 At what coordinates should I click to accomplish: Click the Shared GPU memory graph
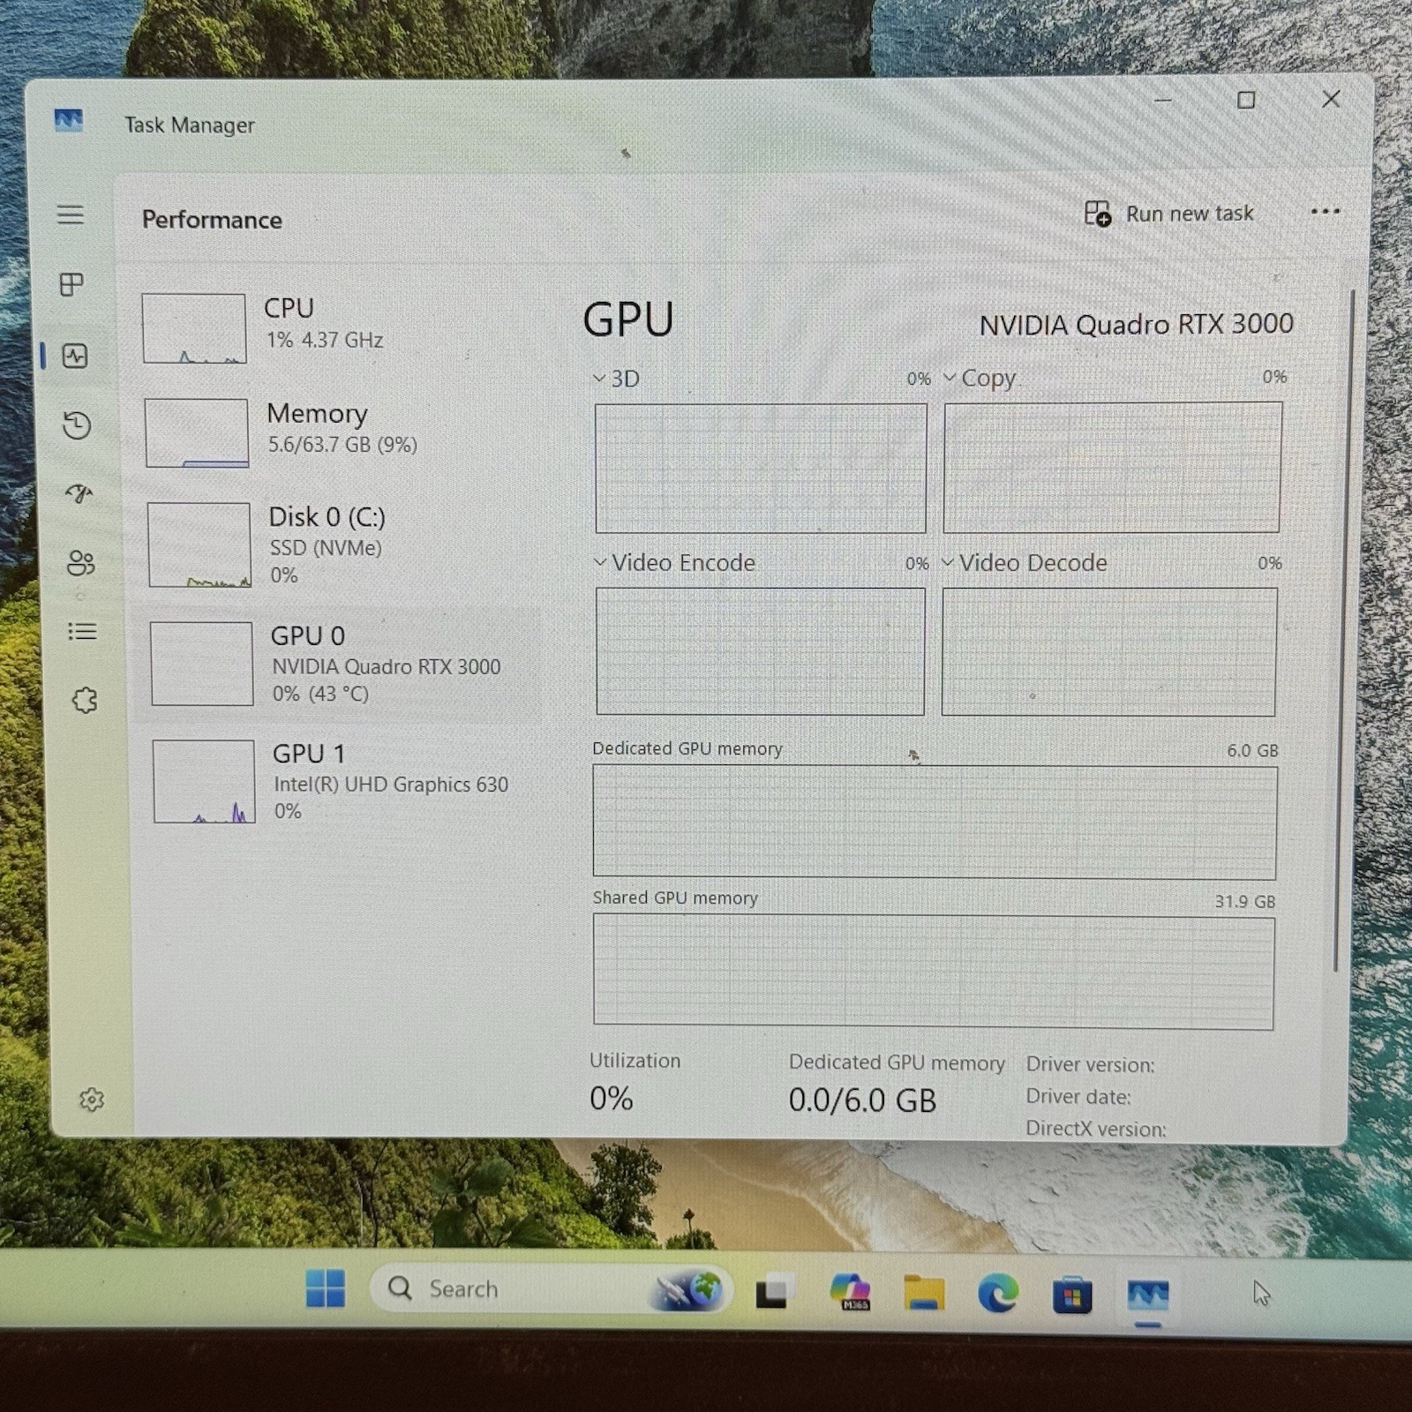(934, 972)
